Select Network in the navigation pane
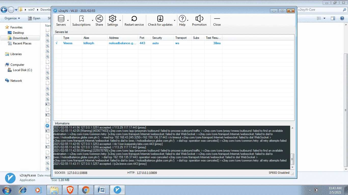This screenshot has width=348, height=195. pyautogui.click(x=16, y=81)
